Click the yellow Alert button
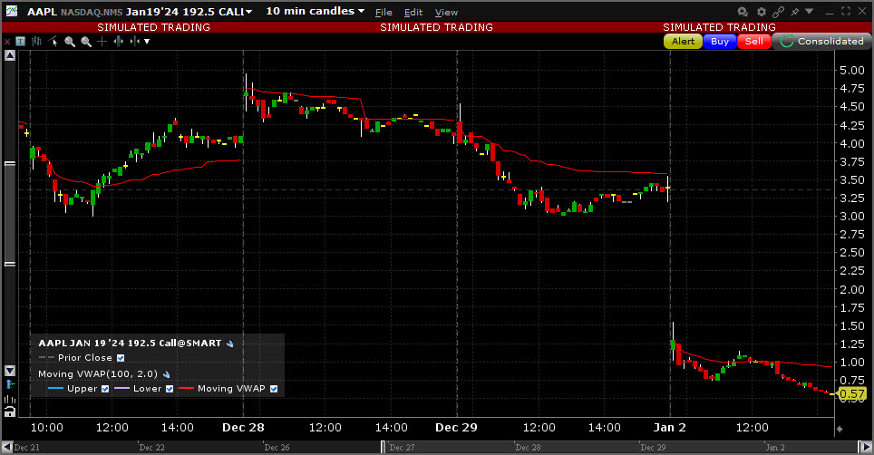Image resolution: width=874 pixels, height=455 pixels. pyautogui.click(x=683, y=41)
